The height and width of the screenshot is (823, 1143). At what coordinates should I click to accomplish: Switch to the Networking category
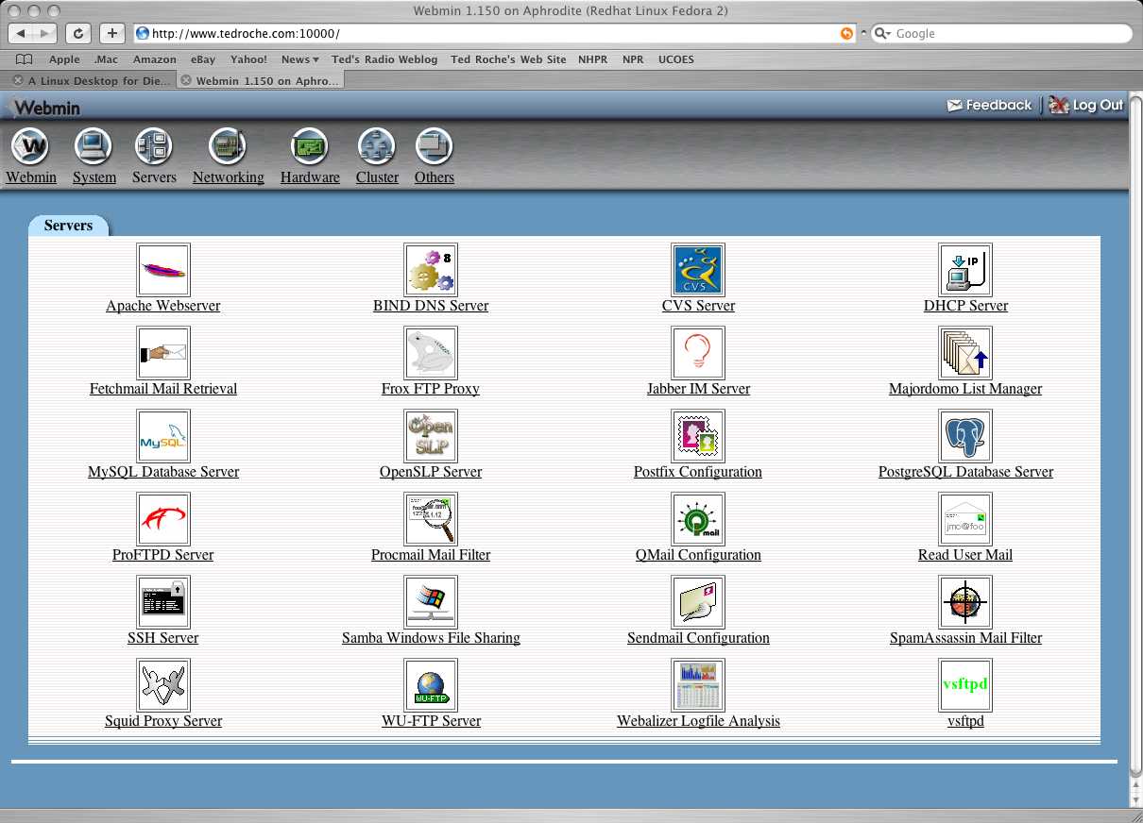(x=228, y=156)
